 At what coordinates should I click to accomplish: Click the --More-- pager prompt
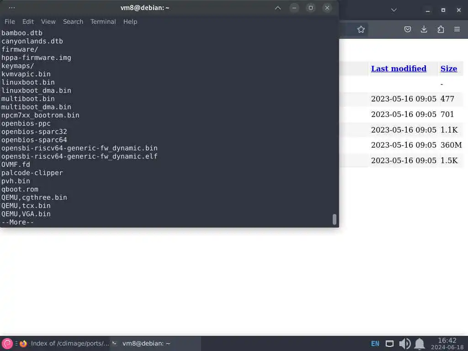(x=18, y=222)
